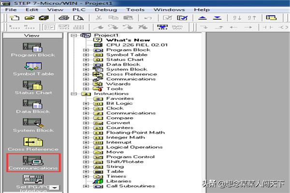Viewport: 290px width, 193px height.
Task: Select Tools in the project tree
Action: click(115, 89)
